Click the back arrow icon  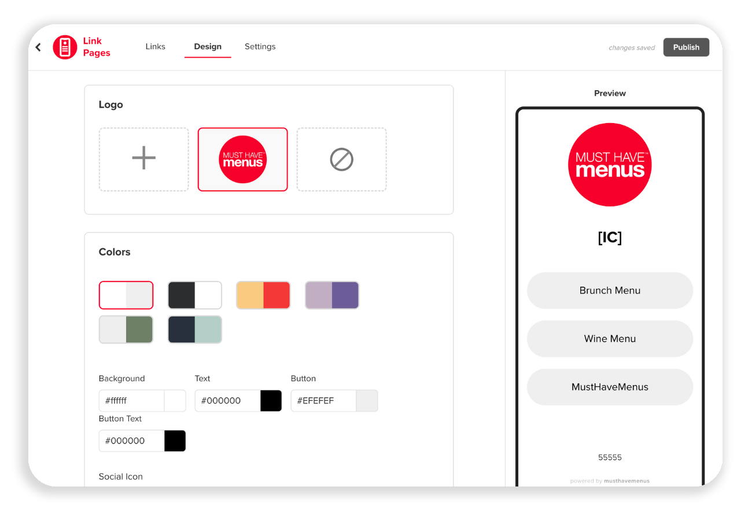pos(38,47)
